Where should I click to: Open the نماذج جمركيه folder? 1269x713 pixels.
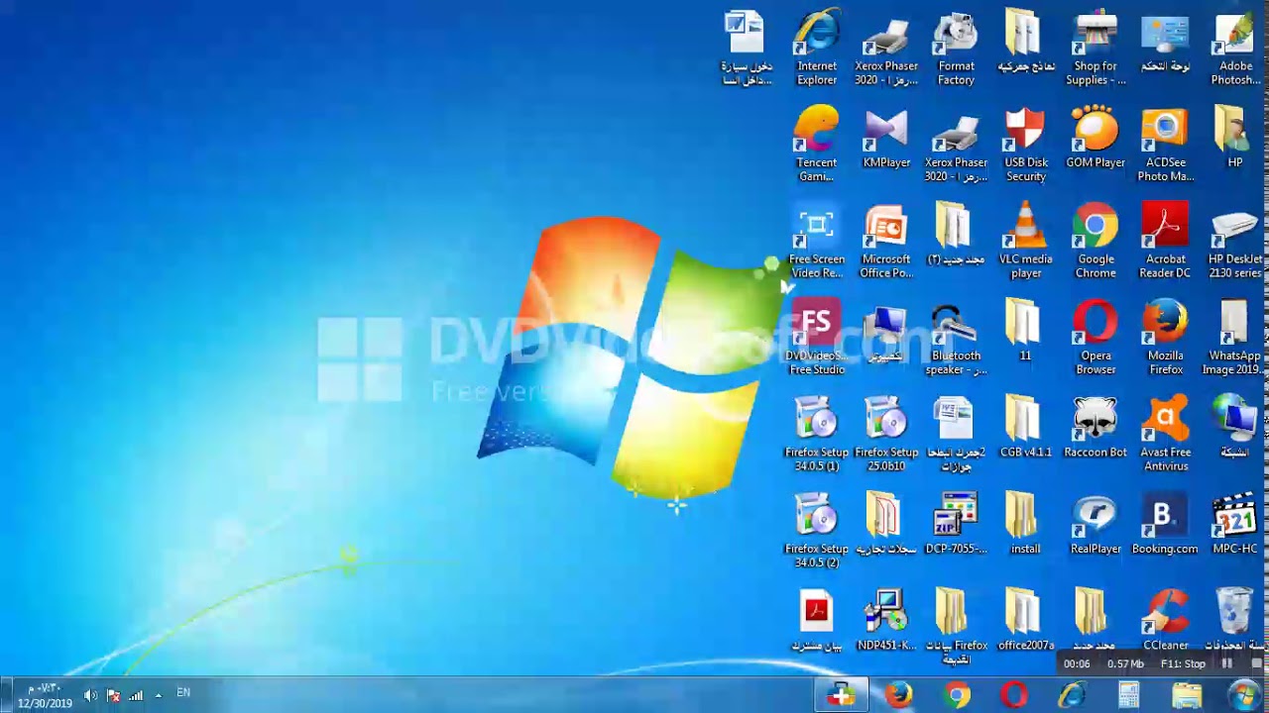tap(1025, 42)
